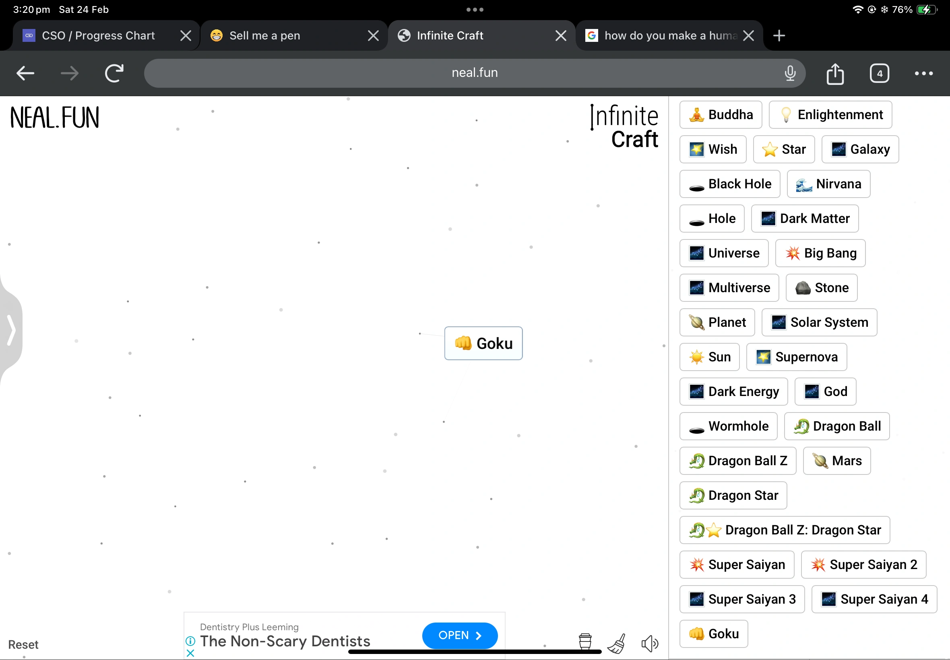Screen dimensions: 950x660
Task: Open browser three-dot more menu
Action: 923,74
